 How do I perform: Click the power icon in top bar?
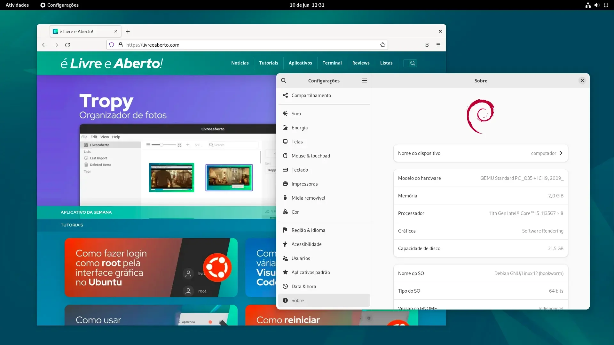[606, 5]
